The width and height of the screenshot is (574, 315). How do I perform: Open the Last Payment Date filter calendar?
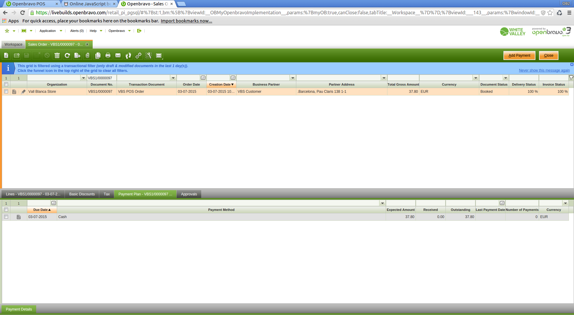502,203
